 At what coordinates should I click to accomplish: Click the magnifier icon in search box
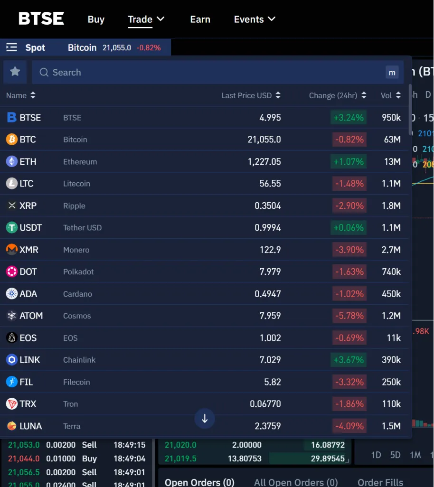click(x=44, y=72)
